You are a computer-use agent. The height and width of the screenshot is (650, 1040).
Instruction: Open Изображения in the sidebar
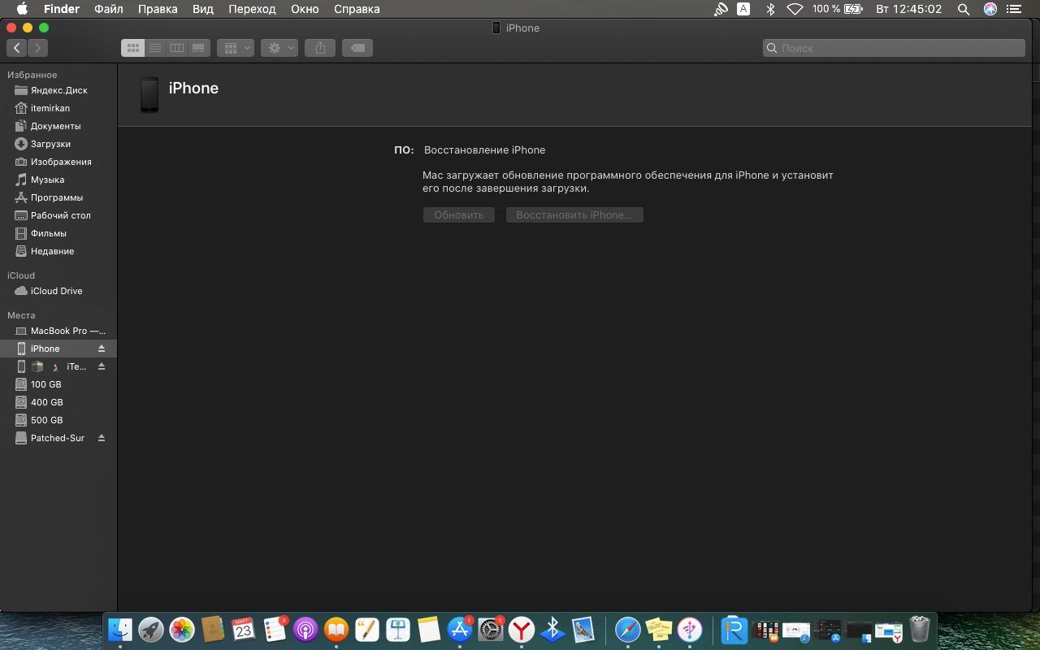[x=58, y=162]
